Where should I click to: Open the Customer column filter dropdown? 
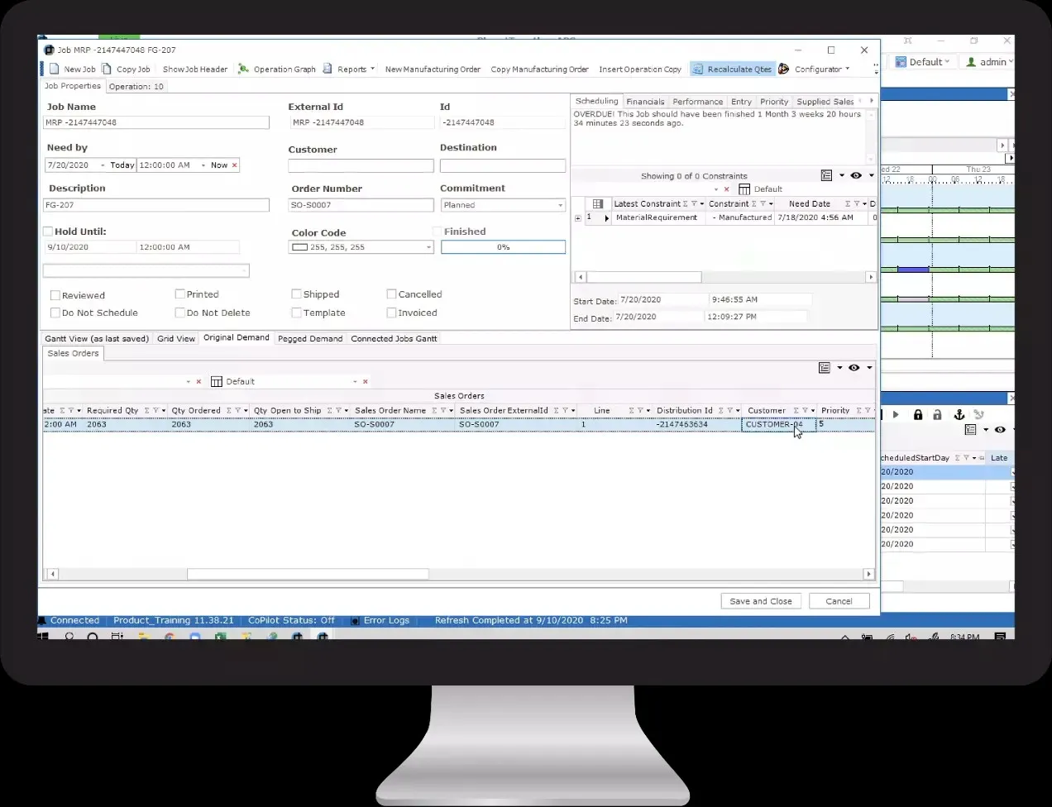pyautogui.click(x=813, y=411)
